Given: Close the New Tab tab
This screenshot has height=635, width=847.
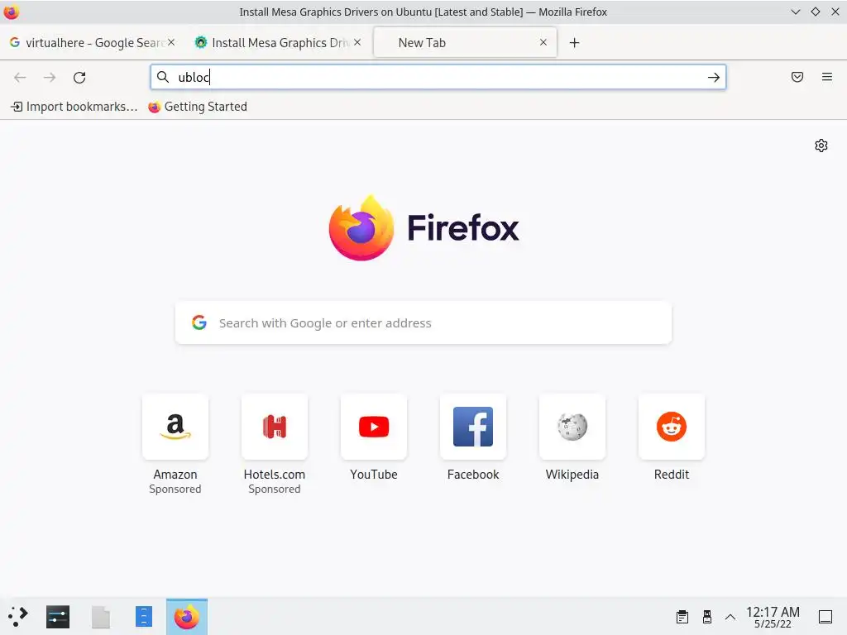Looking at the screenshot, I should pos(543,42).
